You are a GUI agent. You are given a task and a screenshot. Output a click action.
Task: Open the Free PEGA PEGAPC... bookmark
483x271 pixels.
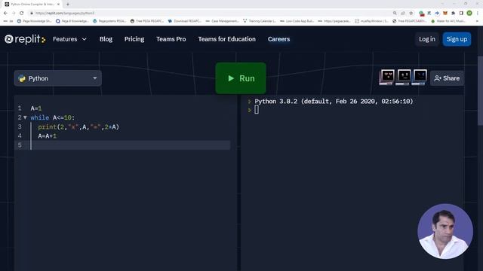coord(147,21)
